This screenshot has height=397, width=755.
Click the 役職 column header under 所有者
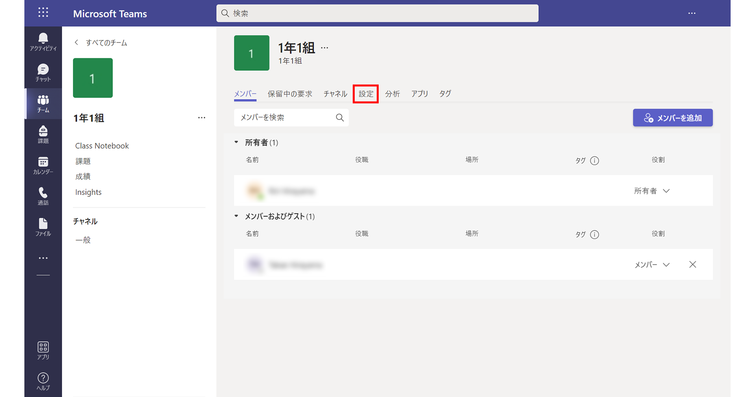click(x=362, y=160)
